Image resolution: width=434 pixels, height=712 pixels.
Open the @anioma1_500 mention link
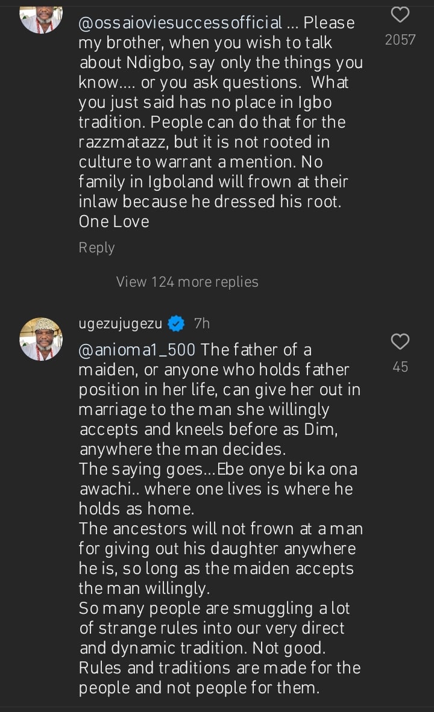pyautogui.click(x=134, y=349)
